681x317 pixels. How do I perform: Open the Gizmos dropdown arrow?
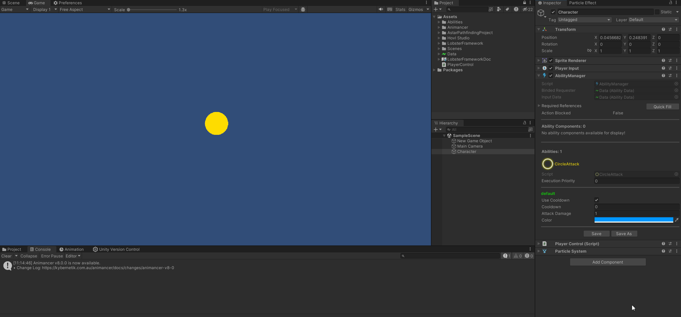(x=428, y=9)
